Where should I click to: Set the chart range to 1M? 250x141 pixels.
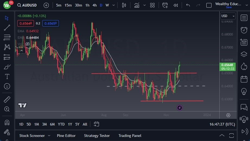(37, 124)
